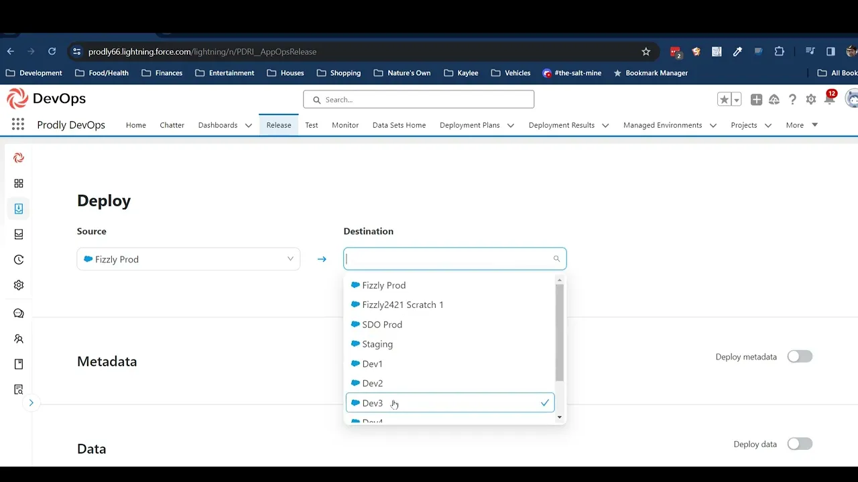Expand the Dashboards tab chevron
Viewport: 858px width, 482px height.
(x=249, y=125)
